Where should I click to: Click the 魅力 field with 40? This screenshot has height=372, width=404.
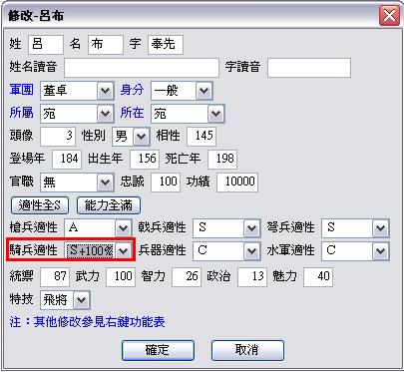[x=318, y=277]
